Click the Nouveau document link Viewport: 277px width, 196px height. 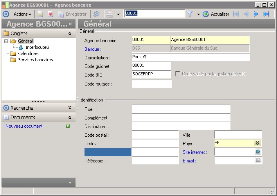click(24, 126)
